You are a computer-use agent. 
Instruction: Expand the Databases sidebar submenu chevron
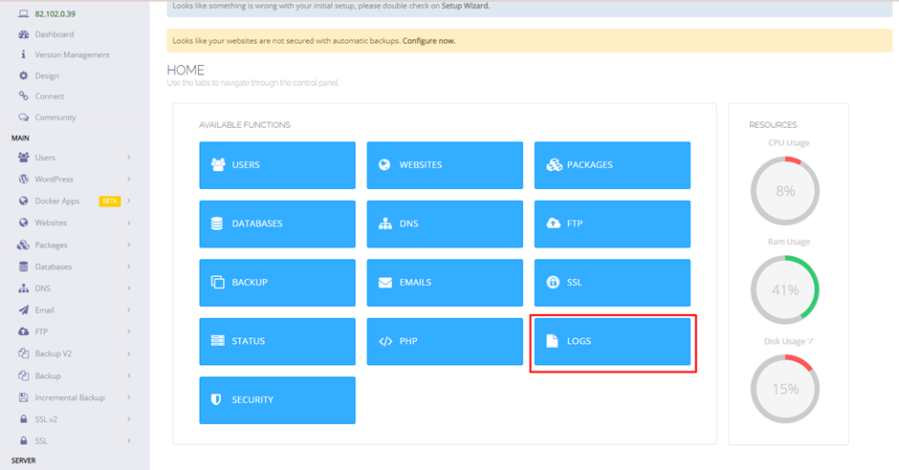(x=128, y=267)
